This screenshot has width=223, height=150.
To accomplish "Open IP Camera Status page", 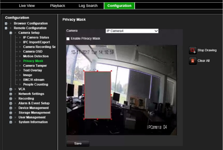I will [36, 37].
